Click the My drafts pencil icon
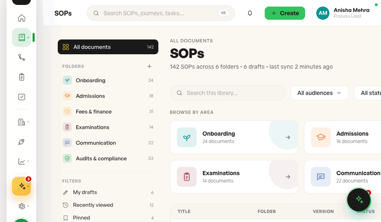381x222 pixels. [x=66, y=192]
